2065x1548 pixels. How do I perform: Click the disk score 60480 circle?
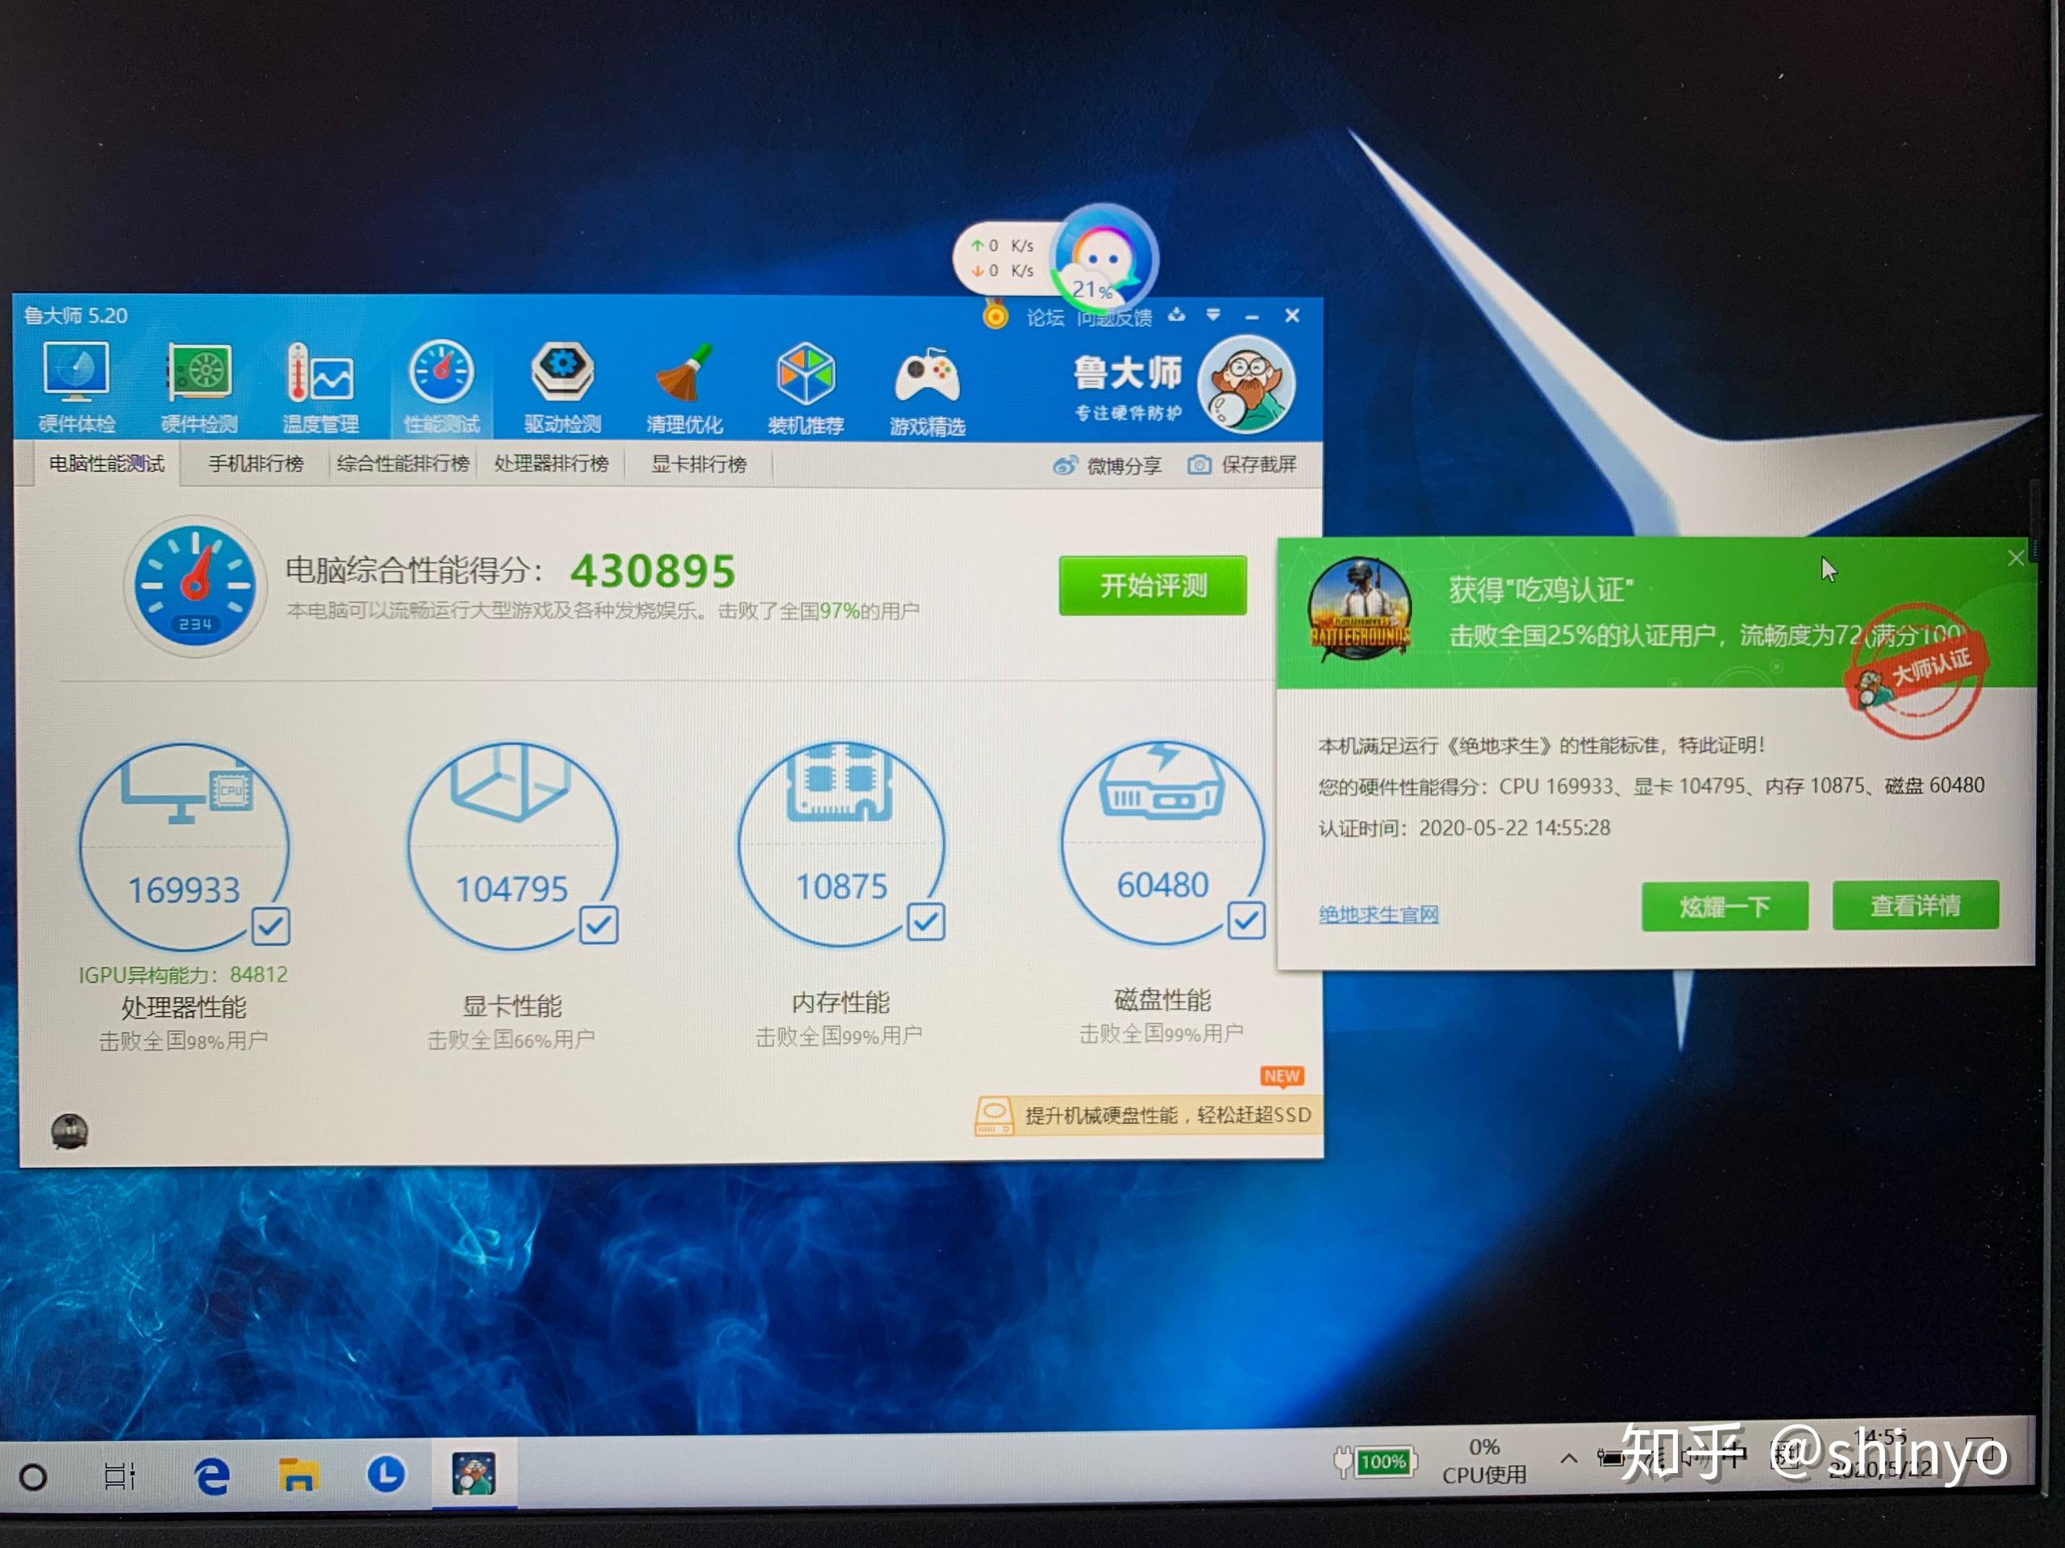[1162, 843]
